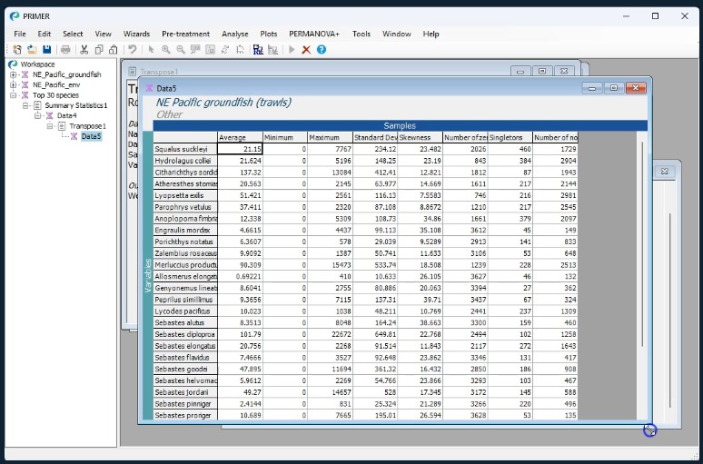The width and height of the screenshot is (703, 464).
Task: Click the Zoom in magnifier icon
Action: click(x=166, y=50)
